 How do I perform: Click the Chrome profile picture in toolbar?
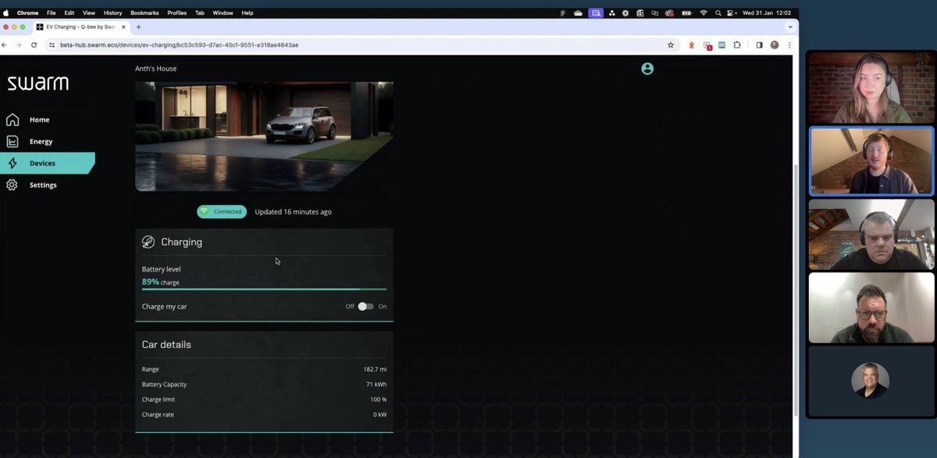775,45
